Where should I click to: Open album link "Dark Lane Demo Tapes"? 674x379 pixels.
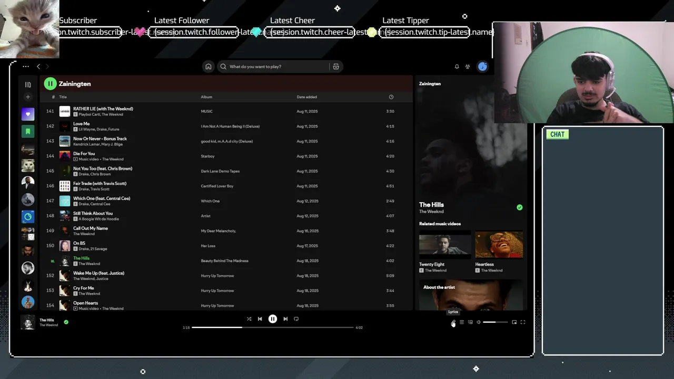220,171
